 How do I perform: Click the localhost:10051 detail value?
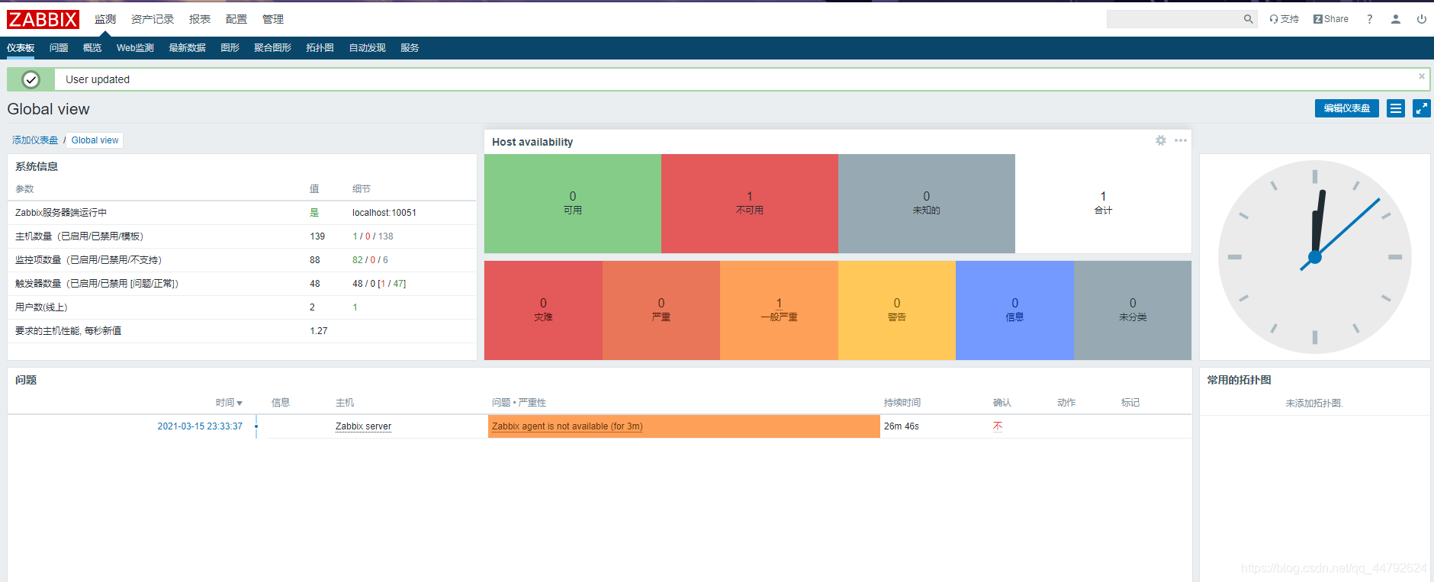[x=384, y=213]
